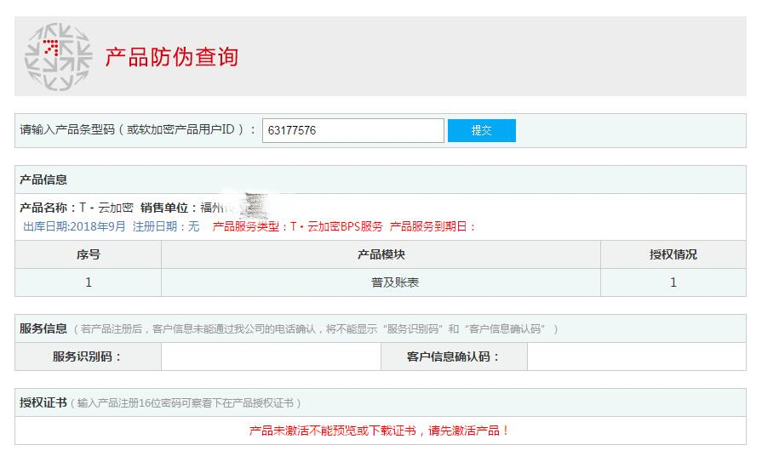Click the red product-not-activated warning message
762x462 pixels.
click(x=379, y=431)
